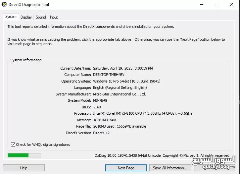Close the DirectX Diagnostic Tool window
Screen dimensions: 240x174
[232, 4]
